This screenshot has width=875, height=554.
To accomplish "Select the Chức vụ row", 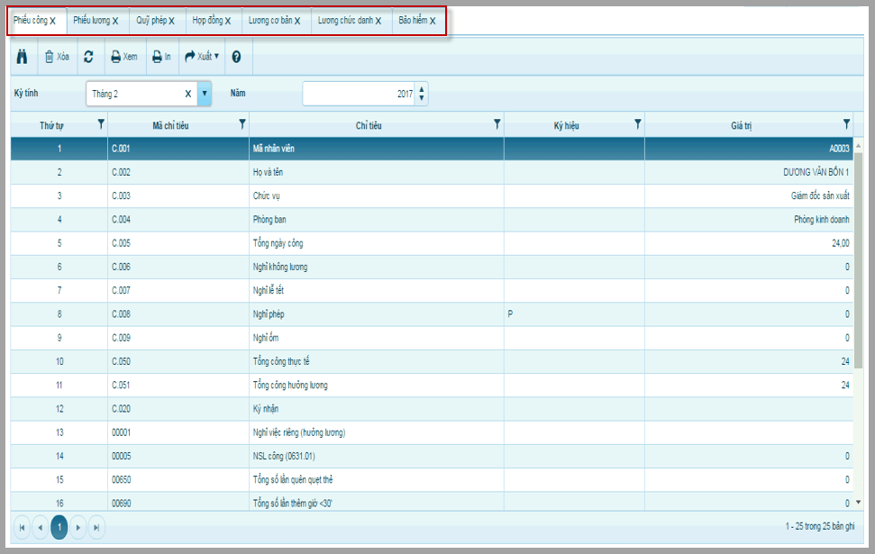I will pos(432,195).
